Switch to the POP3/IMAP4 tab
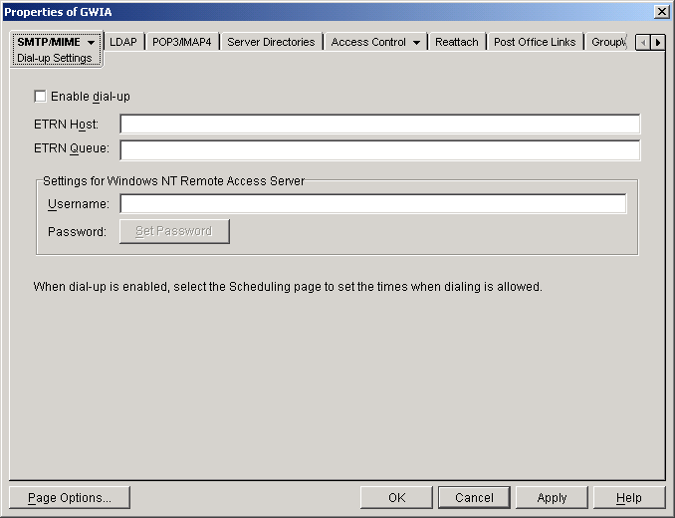 (x=181, y=42)
